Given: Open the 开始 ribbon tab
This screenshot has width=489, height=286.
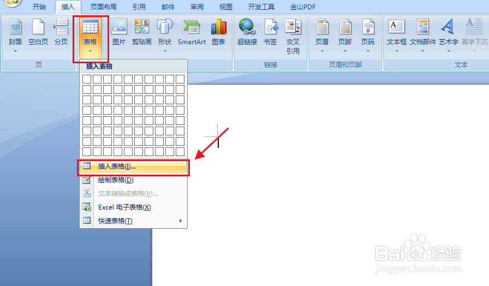Looking at the screenshot, I should pos(39,7).
